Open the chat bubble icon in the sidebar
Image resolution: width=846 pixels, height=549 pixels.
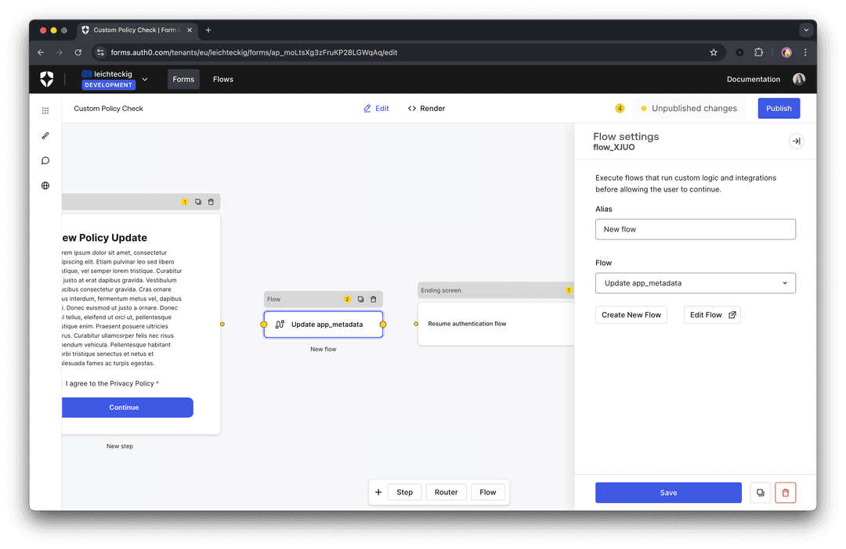[45, 160]
